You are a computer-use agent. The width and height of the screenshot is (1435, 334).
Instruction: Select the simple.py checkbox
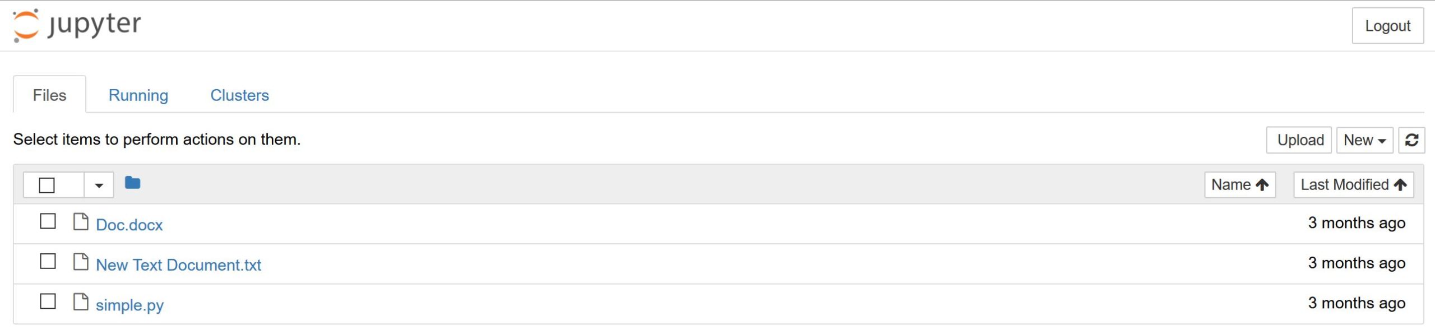click(48, 301)
